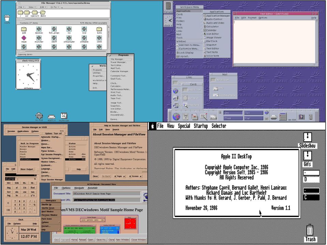Viewport: 327px width, 245px height.
Task: Click the Document URL field in Mosaic
Action: coord(107,200)
